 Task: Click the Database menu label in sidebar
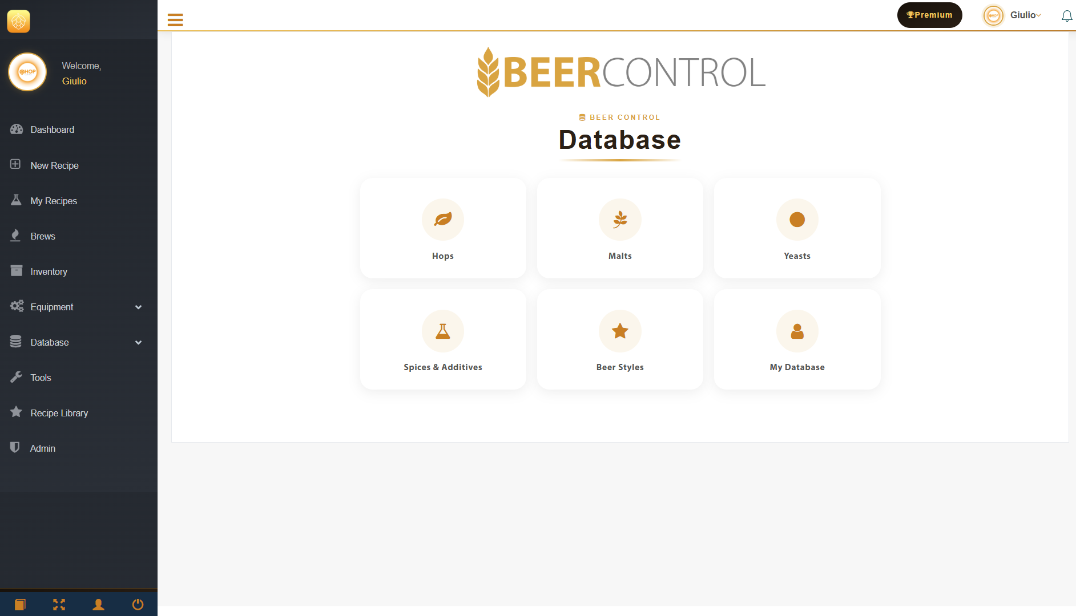(50, 342)
